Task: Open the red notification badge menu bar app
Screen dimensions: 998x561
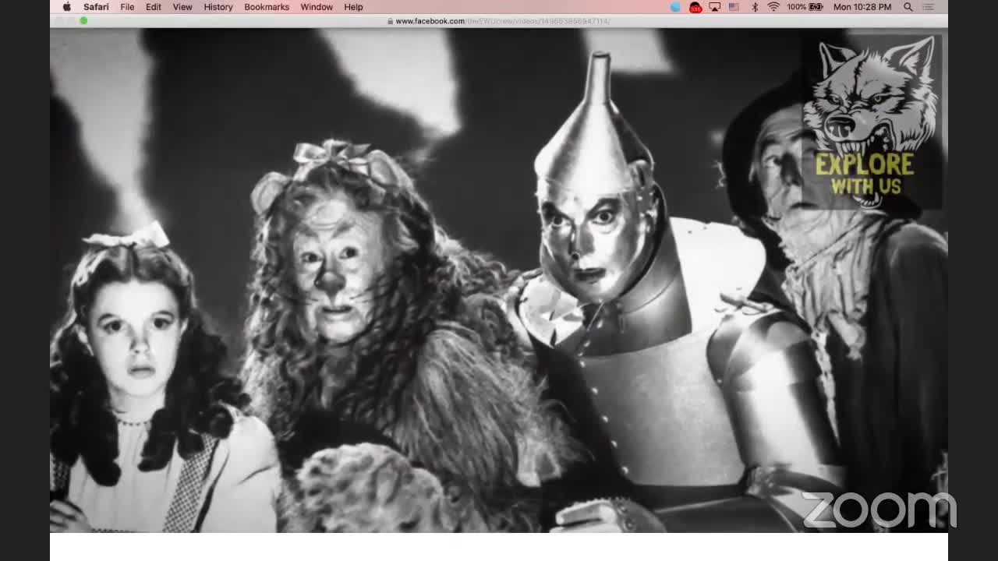Action: [x=695, y=7]
